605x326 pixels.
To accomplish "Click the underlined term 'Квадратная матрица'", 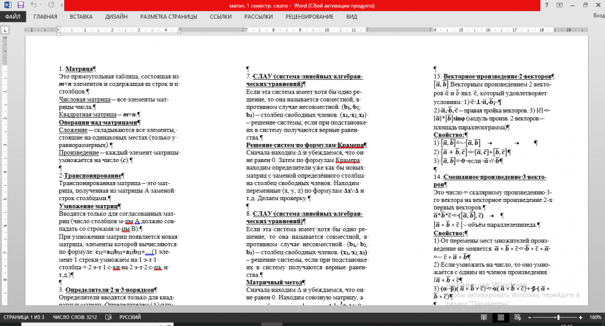I will pos(88,114).
